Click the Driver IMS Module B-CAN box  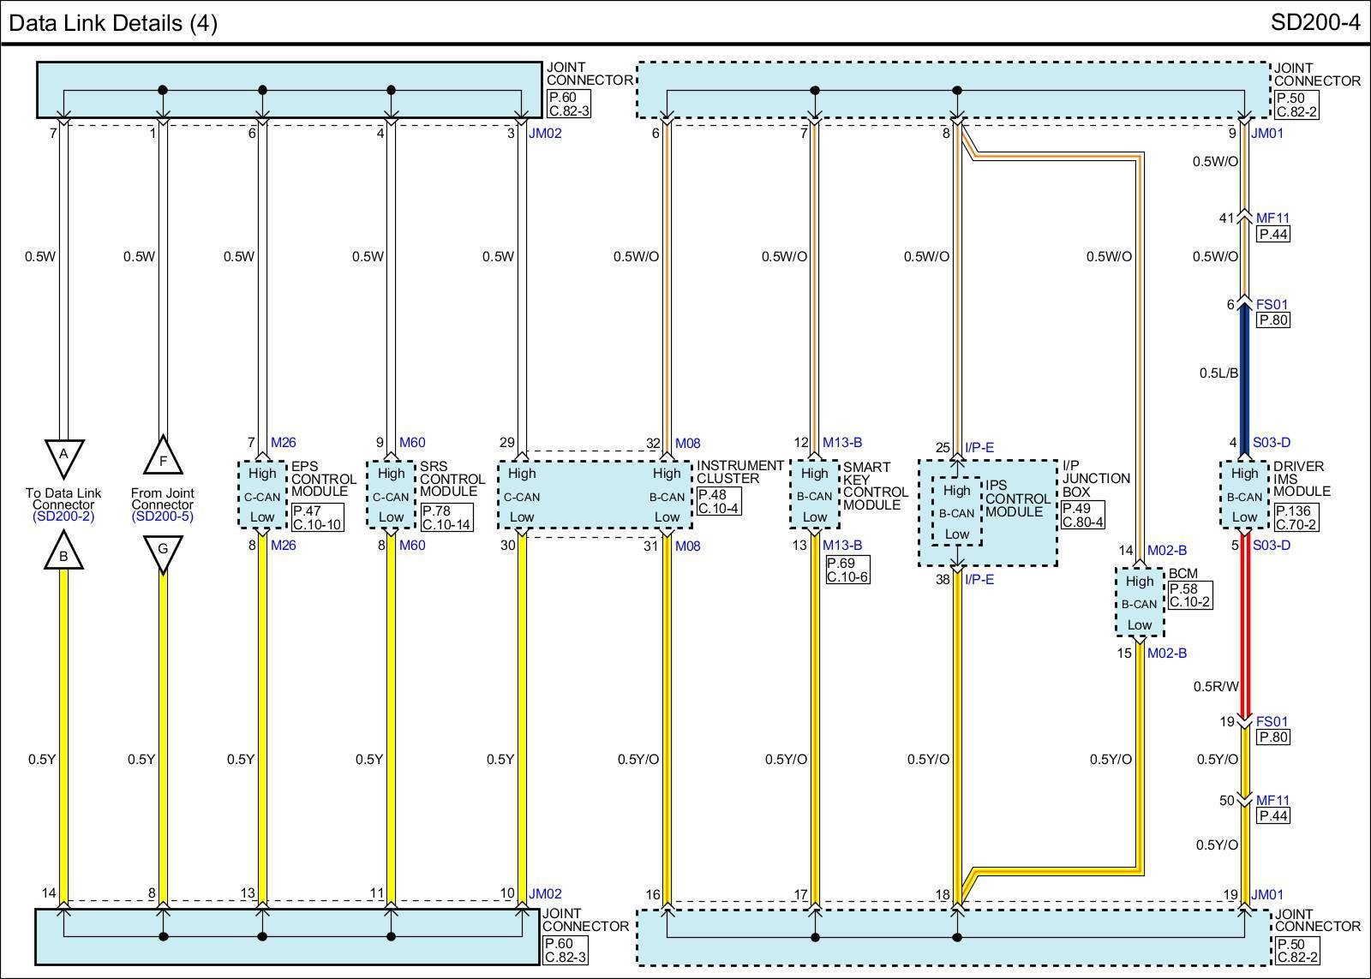(x=1244, y=495)
